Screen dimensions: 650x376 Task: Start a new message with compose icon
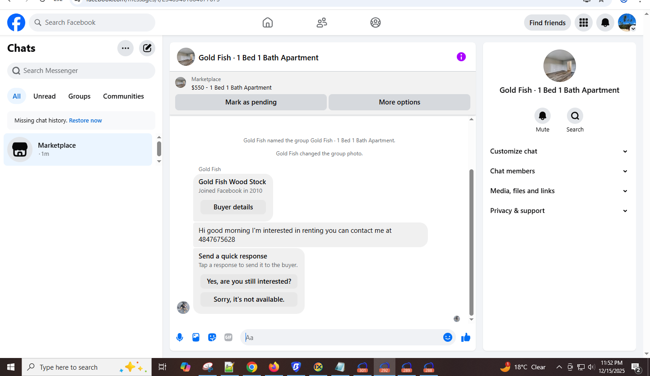pos(147,48)
